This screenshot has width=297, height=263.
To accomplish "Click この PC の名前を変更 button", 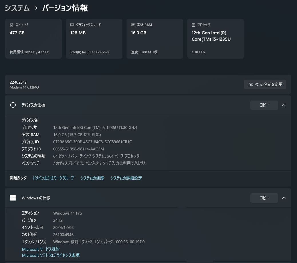I will (265, 84).
